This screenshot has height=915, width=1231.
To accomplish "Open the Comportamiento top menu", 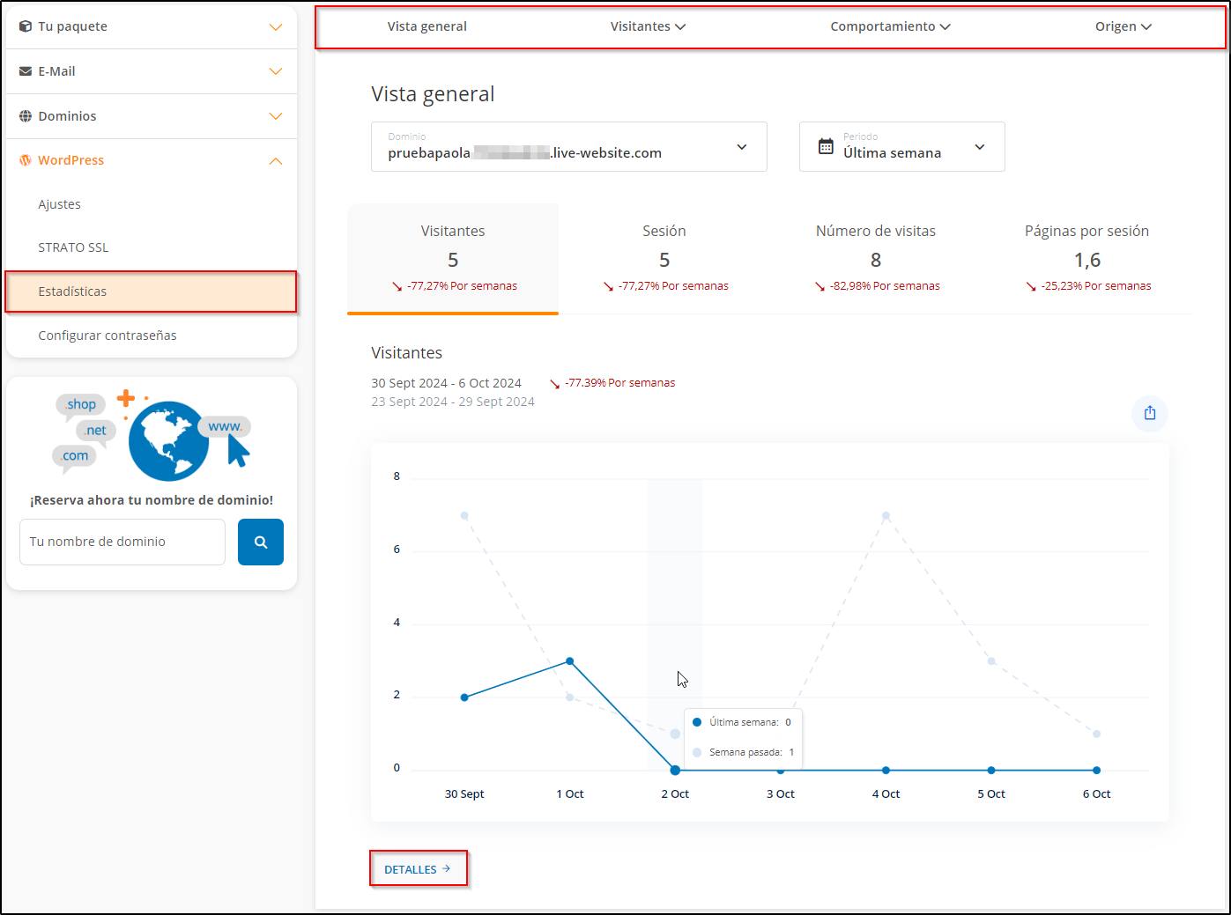I will (x=890, y=26).
